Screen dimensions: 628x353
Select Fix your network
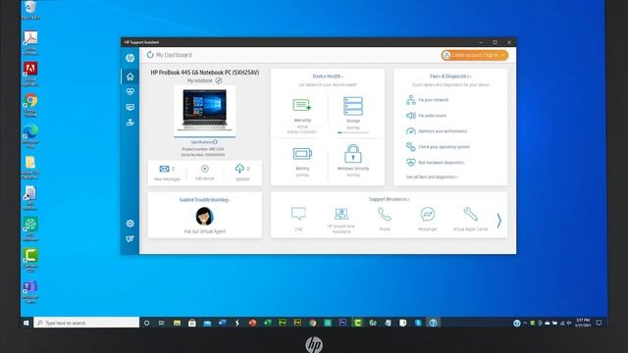coord(428,100)
